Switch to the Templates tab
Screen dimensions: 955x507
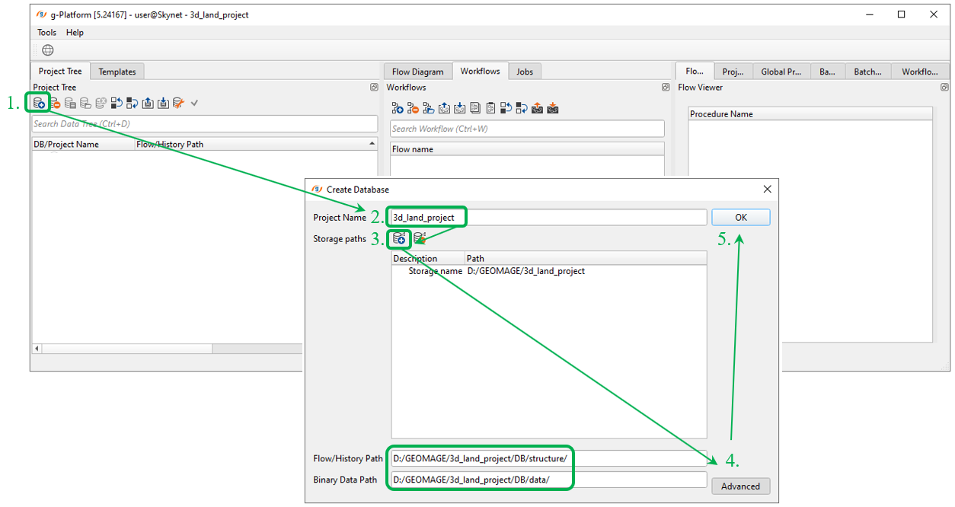pos(117,72)
